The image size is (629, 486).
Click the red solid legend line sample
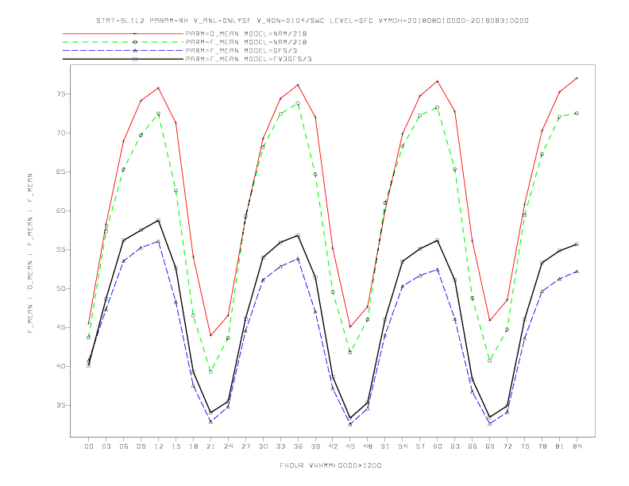pyautogui.click(x=123, y=33)
